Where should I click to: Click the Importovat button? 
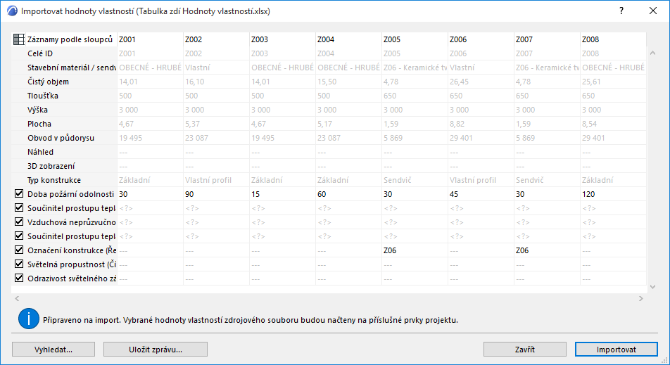click(617, 350)
